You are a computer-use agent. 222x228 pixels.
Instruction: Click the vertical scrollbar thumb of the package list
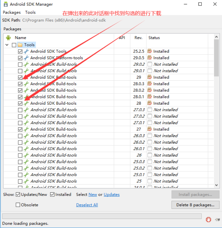[x=216, y=58]
